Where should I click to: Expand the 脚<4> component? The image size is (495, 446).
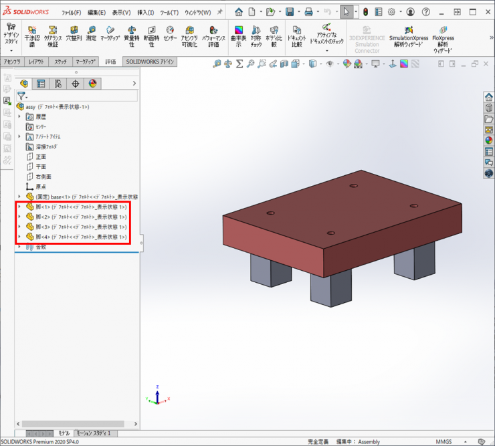coord(19,237)
